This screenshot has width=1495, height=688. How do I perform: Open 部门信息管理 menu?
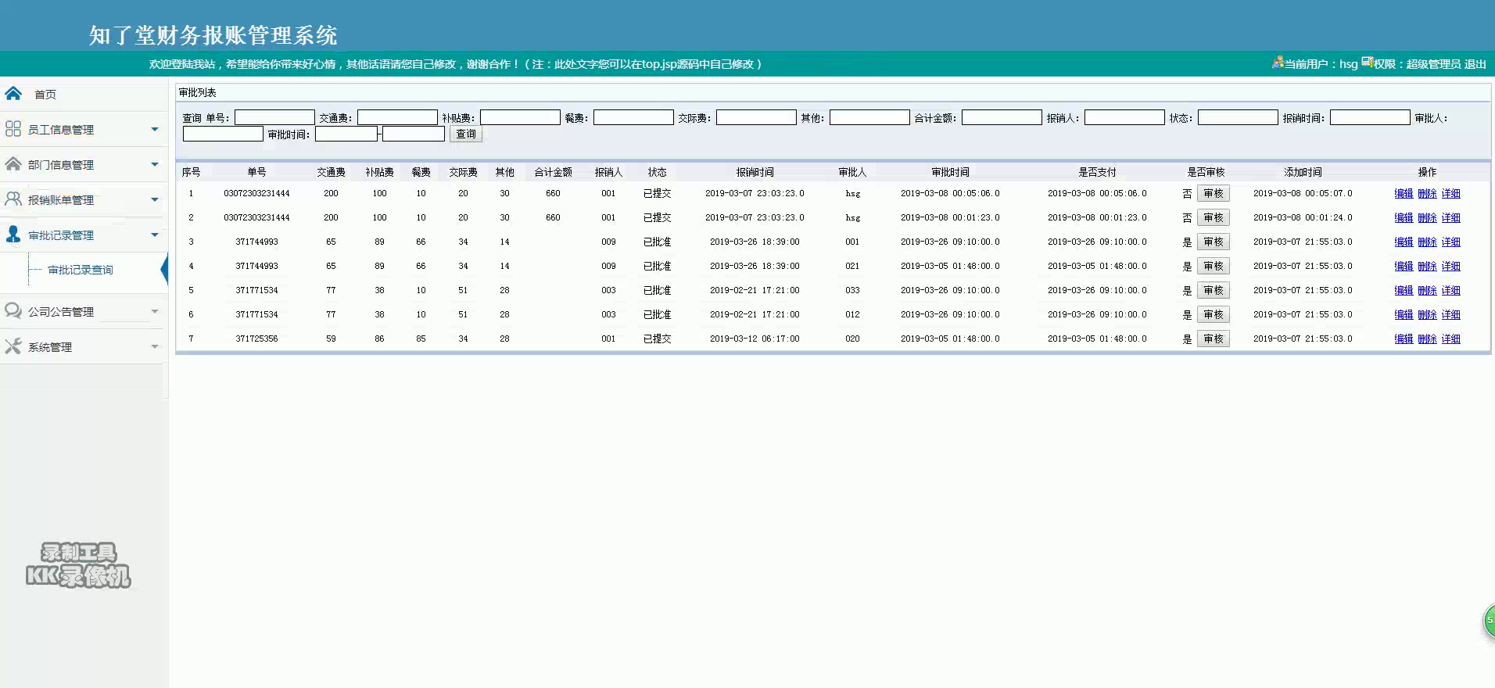(x=61, y=165)
